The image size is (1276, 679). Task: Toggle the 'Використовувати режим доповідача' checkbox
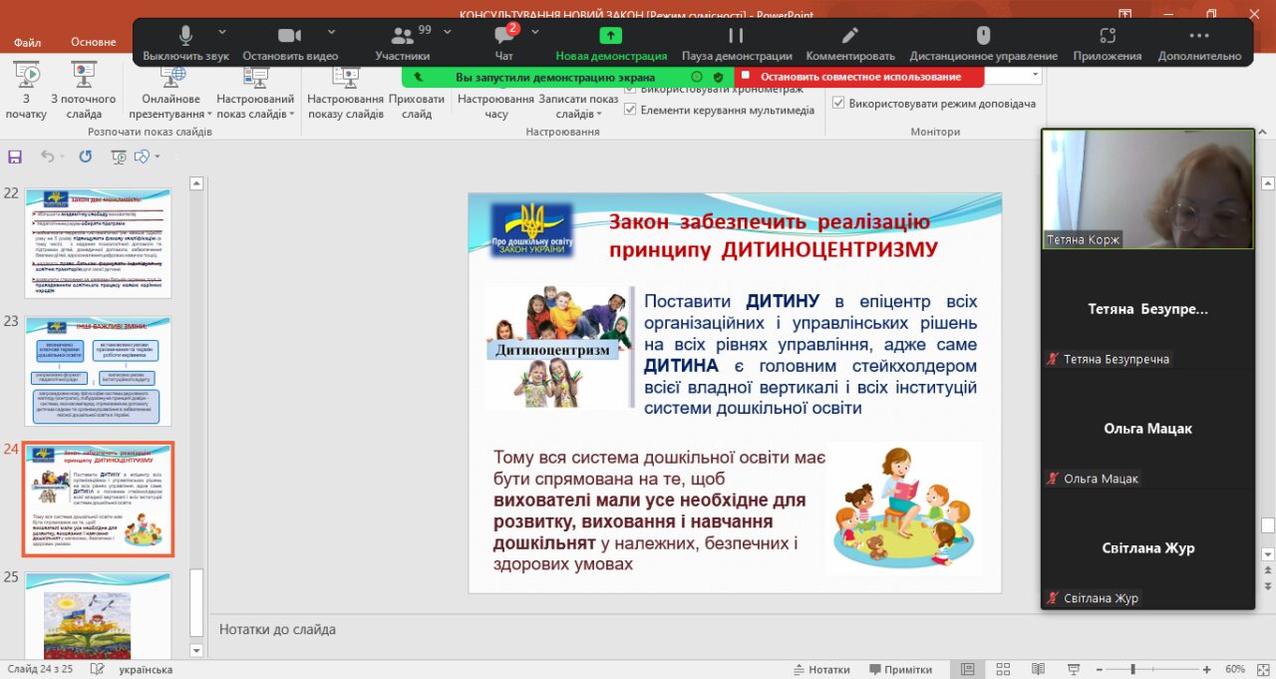(x=838, y=103)
